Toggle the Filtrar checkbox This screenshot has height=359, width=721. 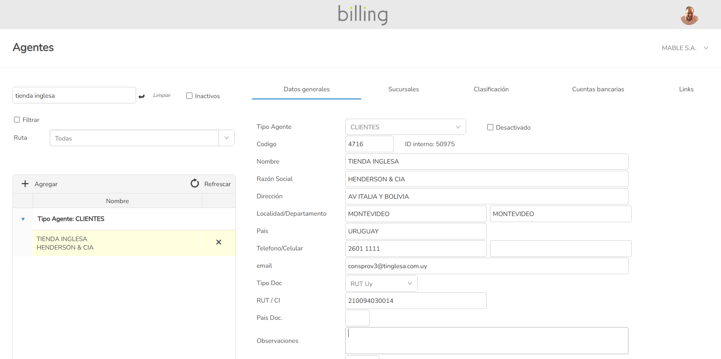click(17, 120)
